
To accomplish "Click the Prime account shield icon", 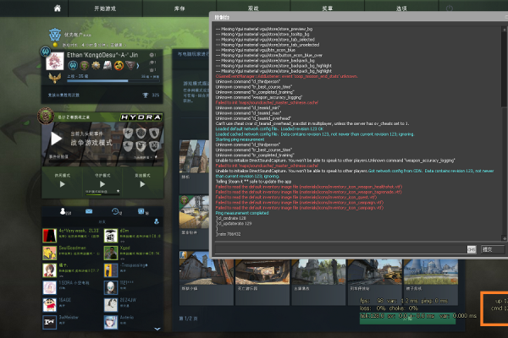I will 55,35.
